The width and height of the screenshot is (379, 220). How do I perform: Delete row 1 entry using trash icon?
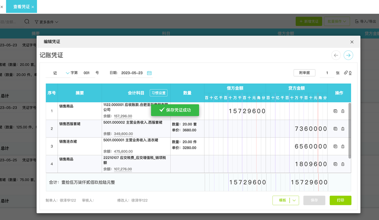(343, 111)
